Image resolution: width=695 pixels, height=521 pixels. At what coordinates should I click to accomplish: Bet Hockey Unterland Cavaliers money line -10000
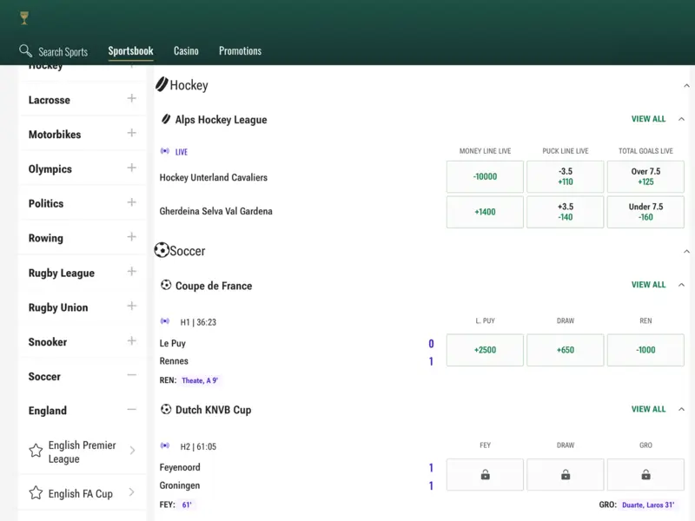485,177
